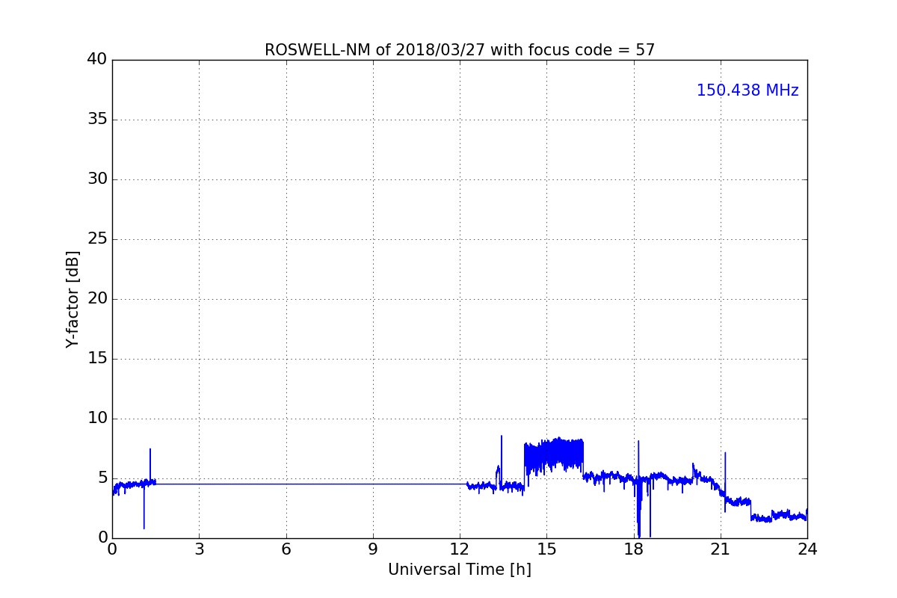Click x-axis tick label 21
Screen dimensions: 897x598
tap(721, 549)
